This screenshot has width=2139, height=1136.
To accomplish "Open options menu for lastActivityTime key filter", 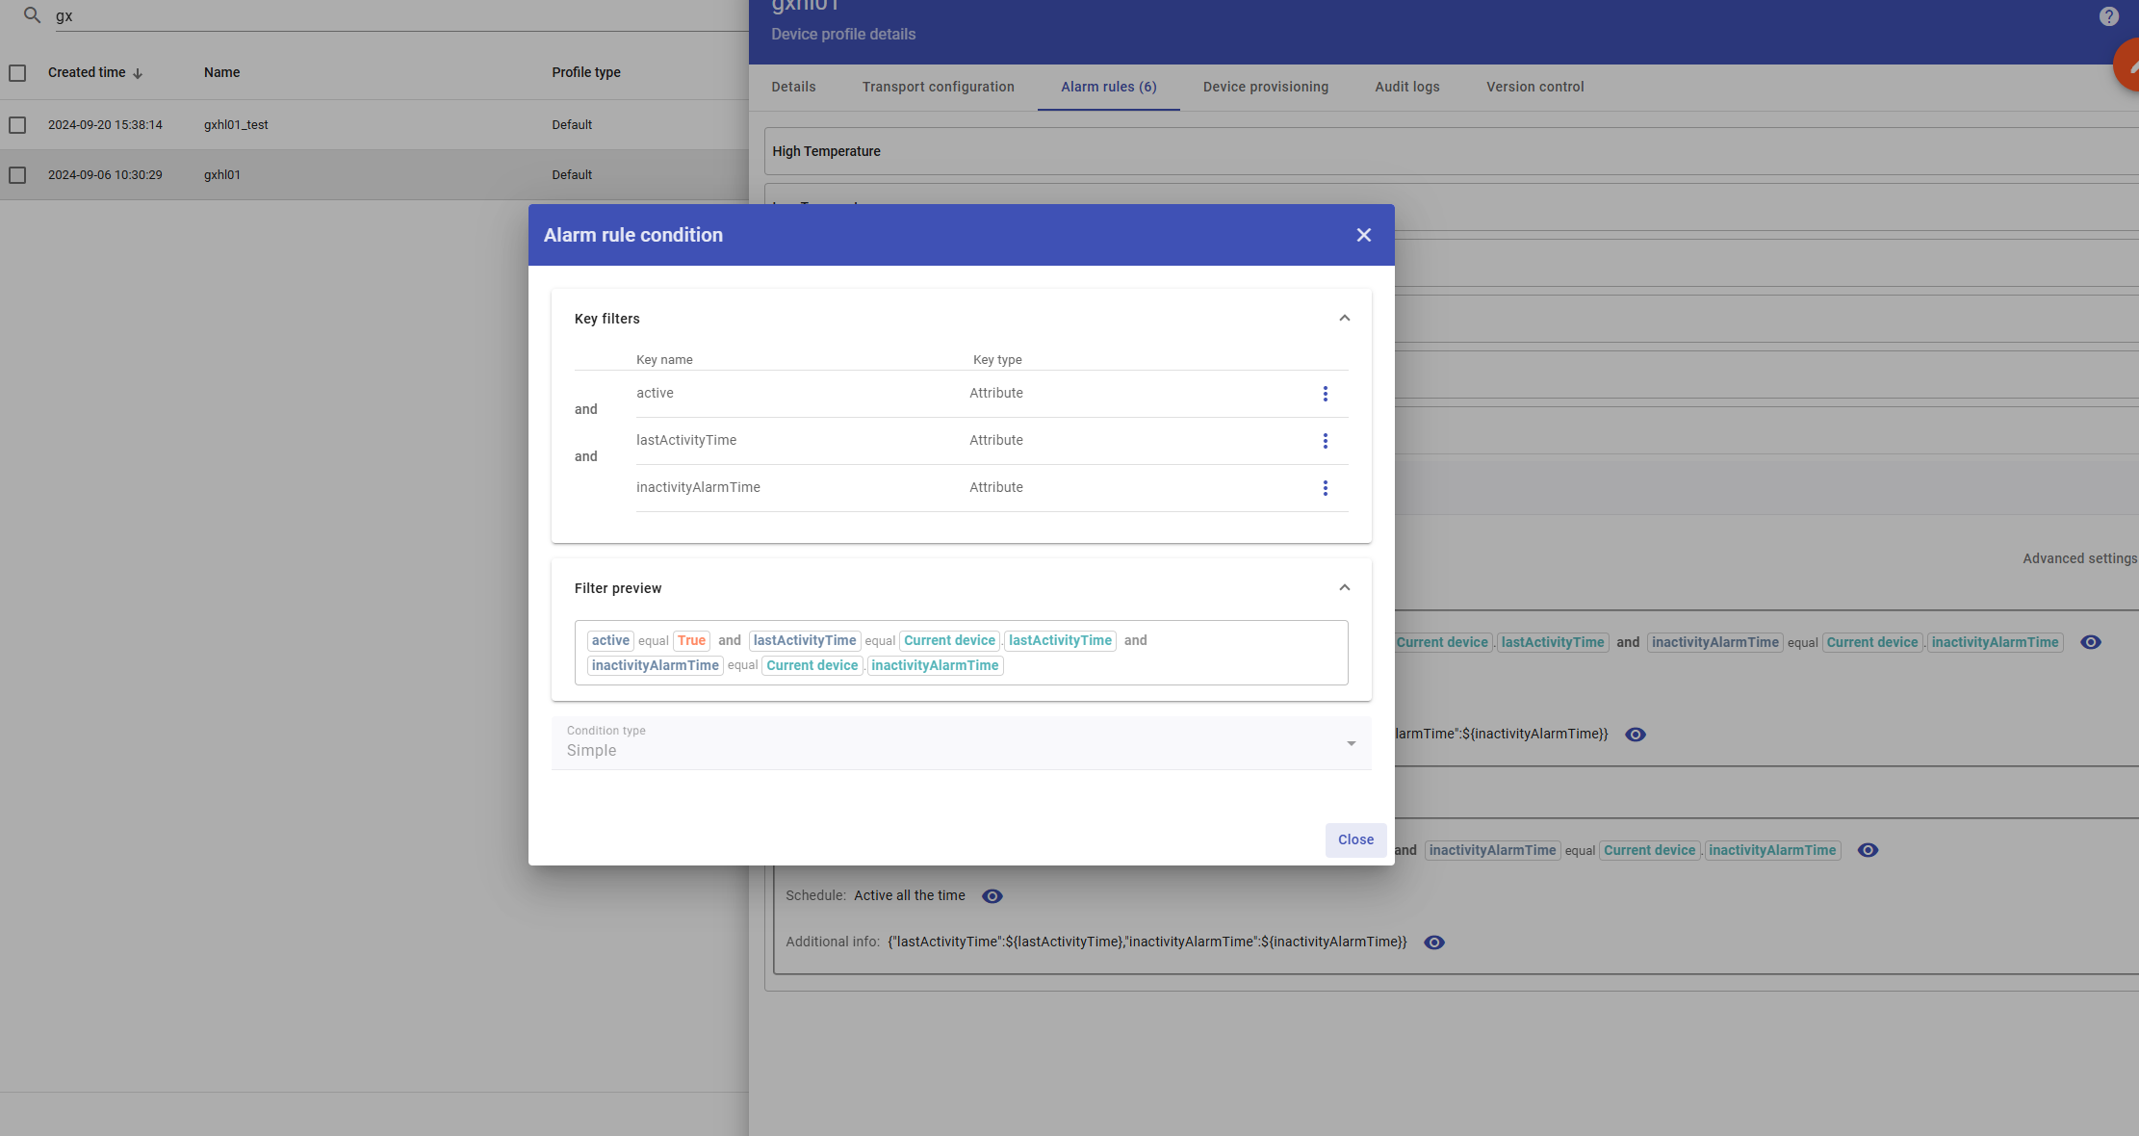I will point(1325,441).
